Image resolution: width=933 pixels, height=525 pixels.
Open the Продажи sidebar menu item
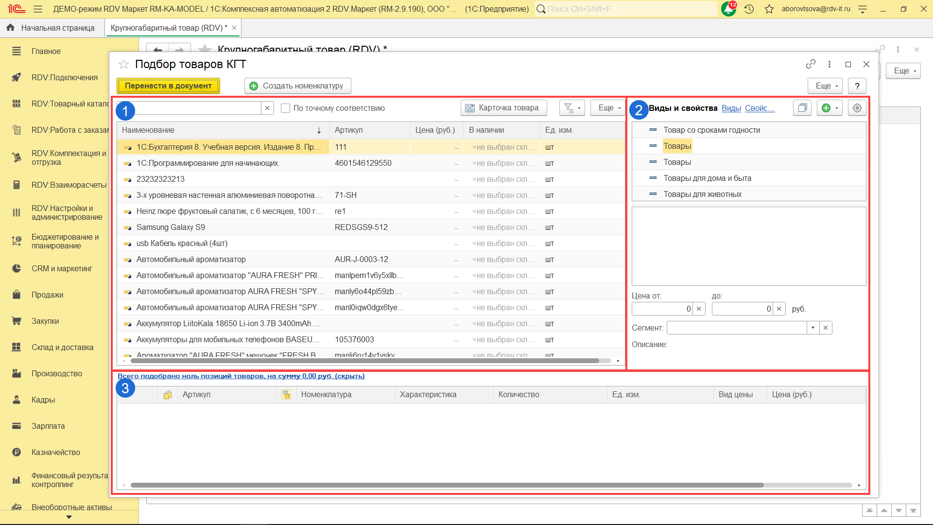tap(47, 295)
